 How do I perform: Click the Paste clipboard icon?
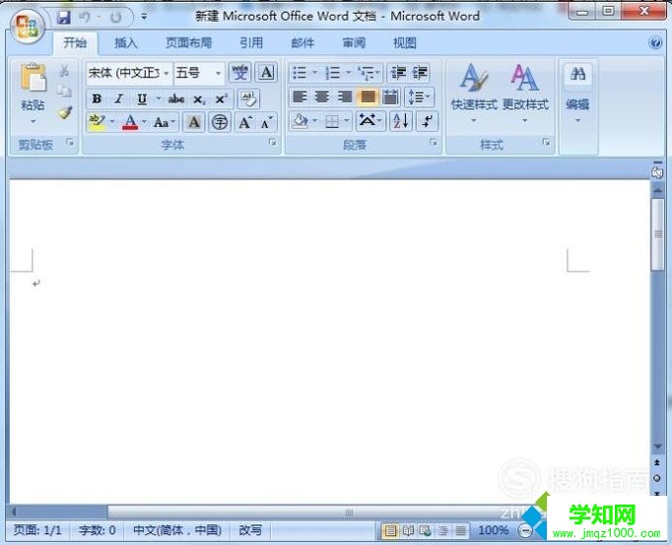[x=33, y=78]
